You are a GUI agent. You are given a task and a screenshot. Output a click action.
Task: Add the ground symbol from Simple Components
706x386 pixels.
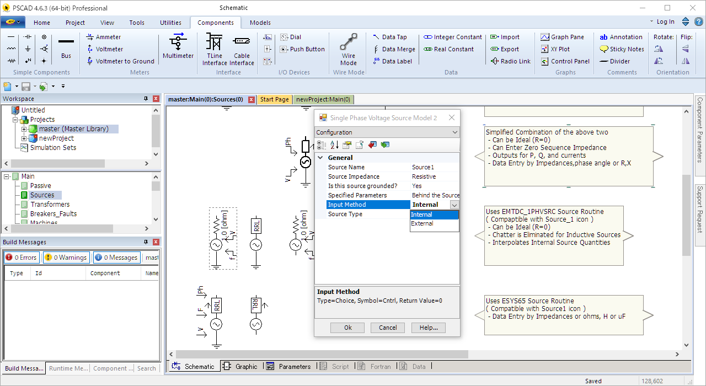pos(28,49)
